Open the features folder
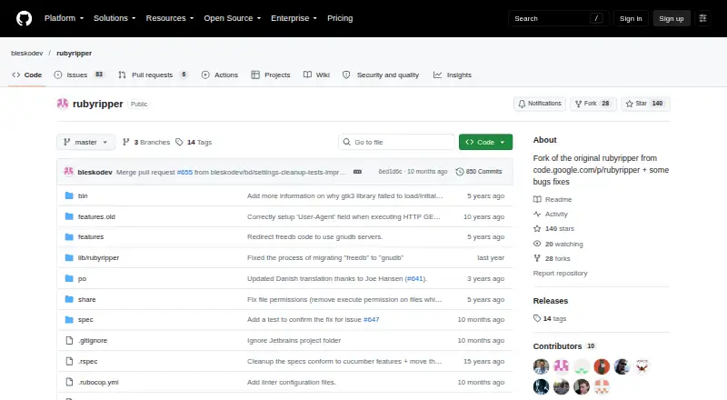Screen dimensions: 727x400 point(91,236)
